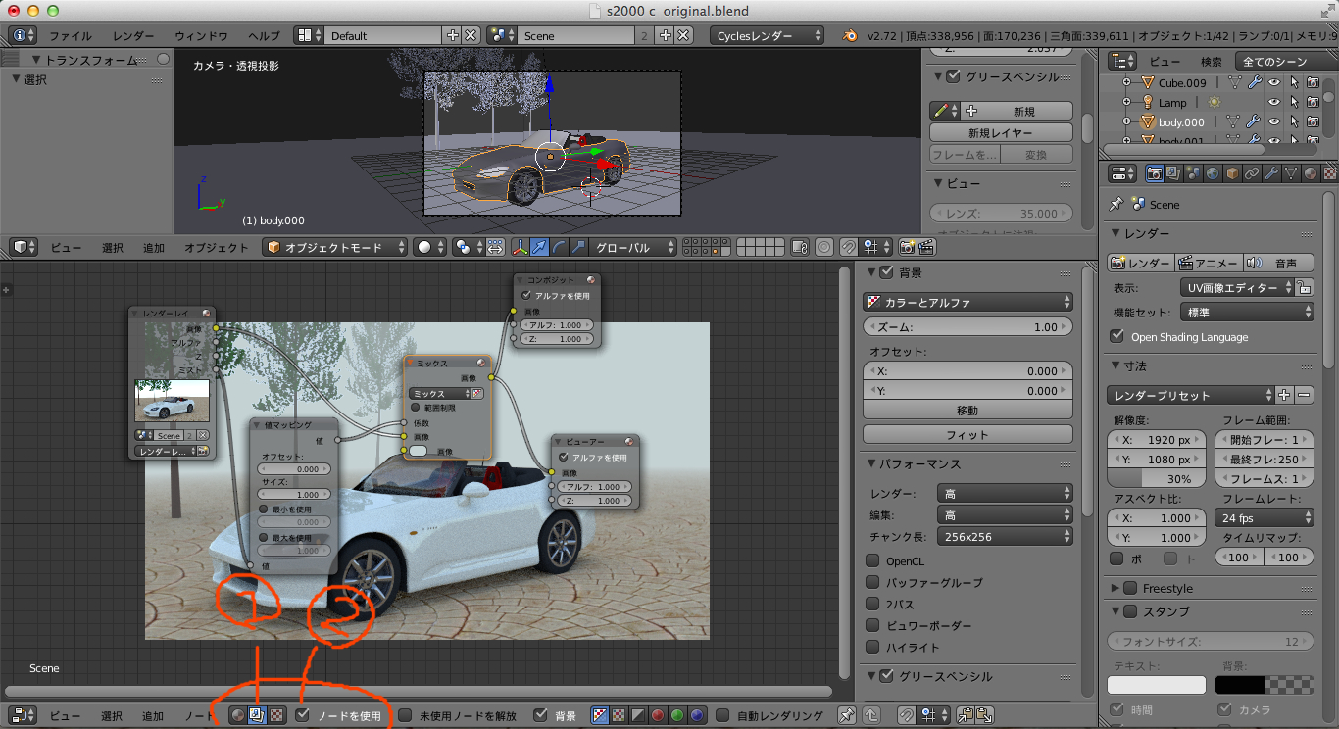Enable the OpenCL checkbox
Screen dimensions: 1339x729
pos(872,561)
